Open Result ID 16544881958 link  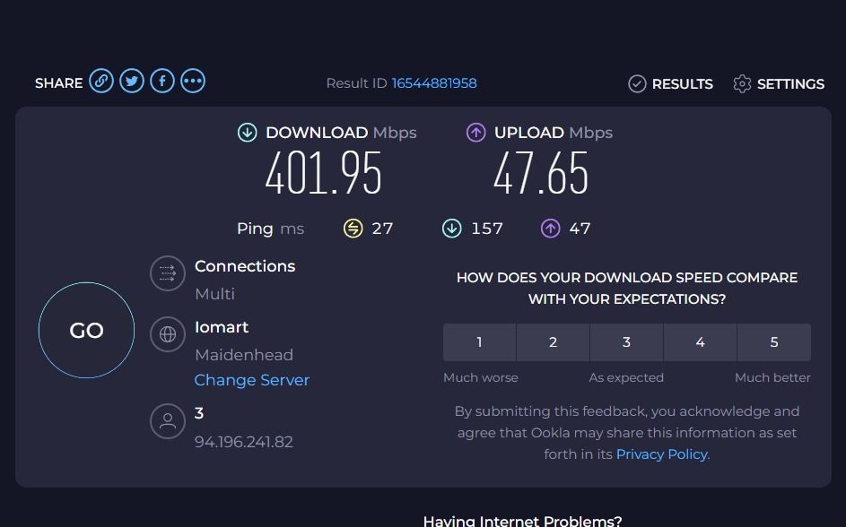pyautogui.click(x=434, y=83)
